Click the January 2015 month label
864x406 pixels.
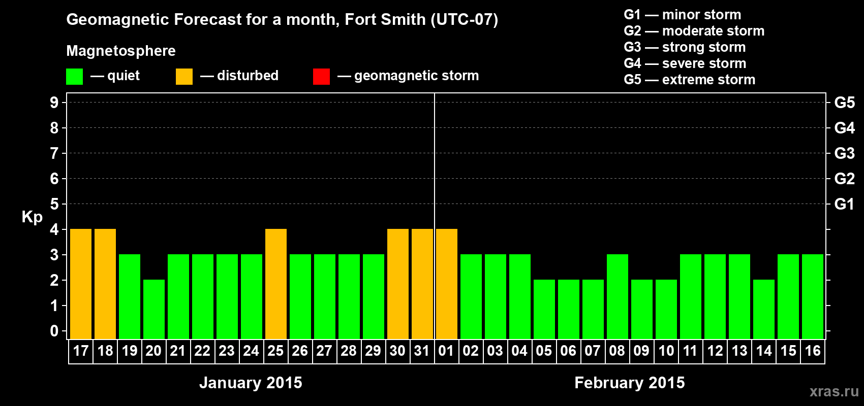[251, 383]
